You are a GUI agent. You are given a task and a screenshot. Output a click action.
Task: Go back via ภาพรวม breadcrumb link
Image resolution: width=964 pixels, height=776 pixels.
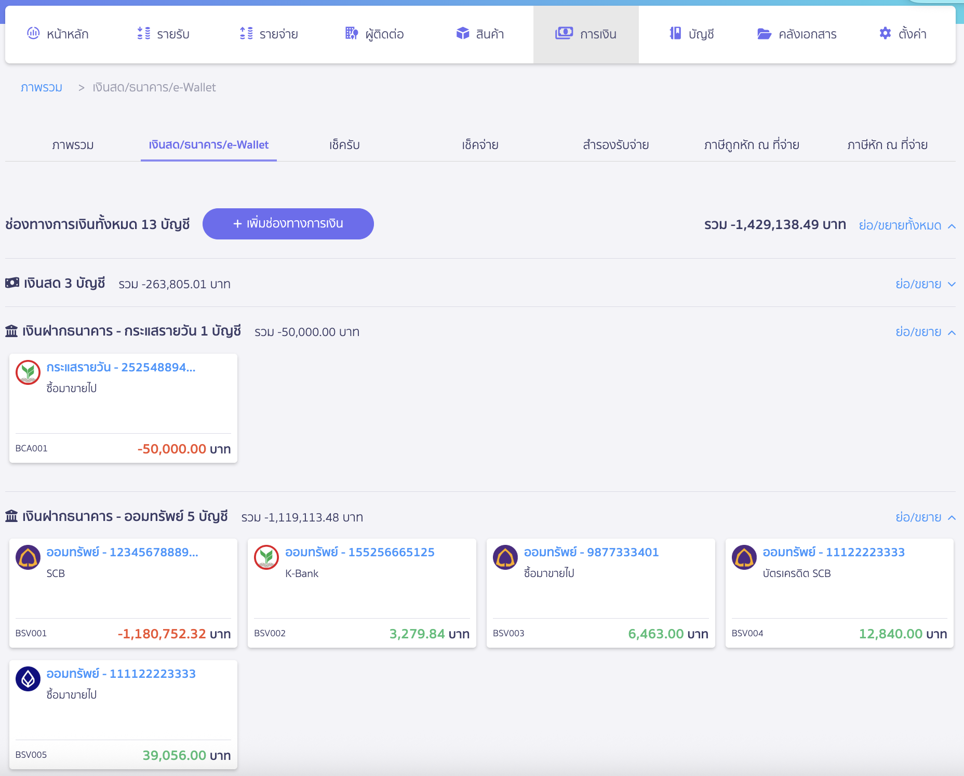coord(42,87)
